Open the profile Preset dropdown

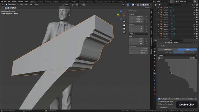pos(178,55)
